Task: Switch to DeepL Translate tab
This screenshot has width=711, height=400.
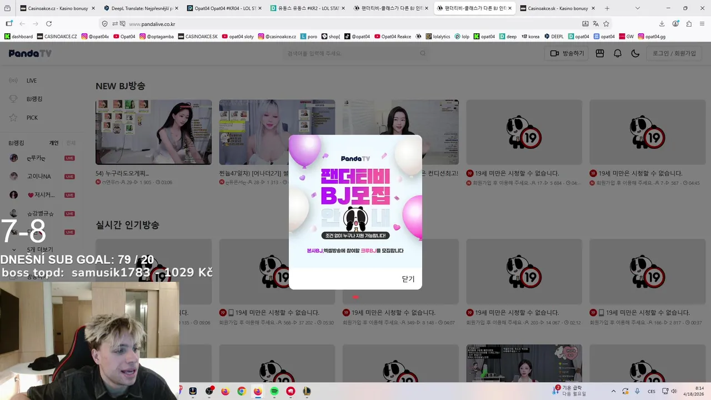Action: (141, 8)
